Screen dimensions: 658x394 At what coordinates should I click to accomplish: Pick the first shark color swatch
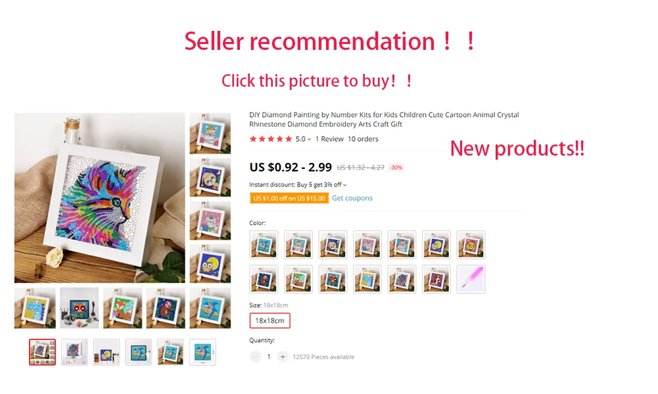click(264, 244)
